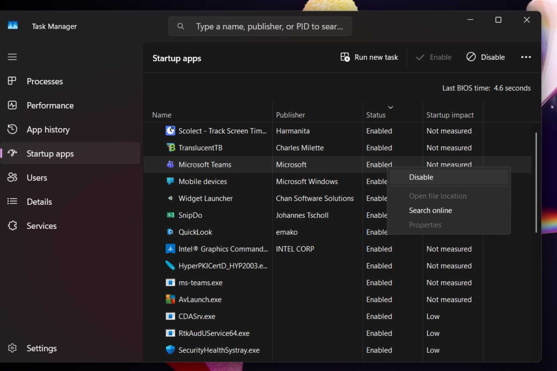Select the AvLaunch.exe row name
557x371 pixels.
tap(200, 299)
